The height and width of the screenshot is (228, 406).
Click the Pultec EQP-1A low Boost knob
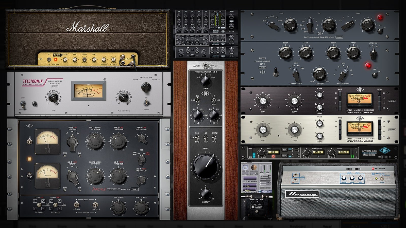[286, 53]
